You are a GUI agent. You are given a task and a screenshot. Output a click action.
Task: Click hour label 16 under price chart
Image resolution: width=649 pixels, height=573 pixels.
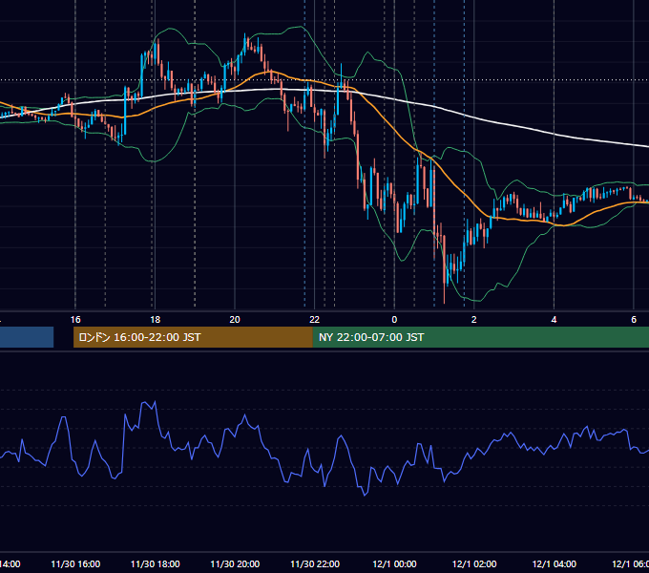75,320
